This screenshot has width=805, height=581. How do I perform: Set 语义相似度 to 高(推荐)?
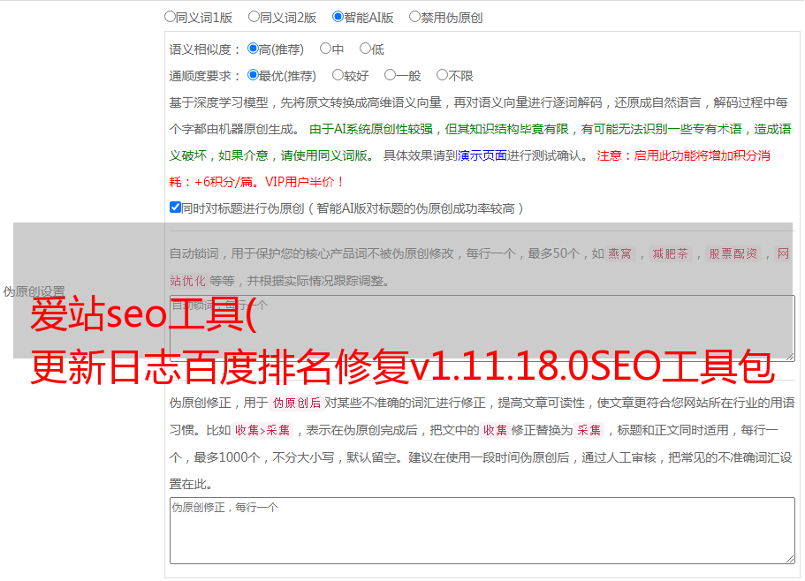(253, 49)
